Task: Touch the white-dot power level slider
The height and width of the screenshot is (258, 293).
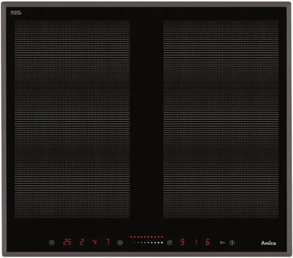Action: coord(146,243)
